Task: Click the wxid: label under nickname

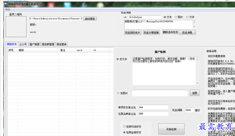Action: 33,32
